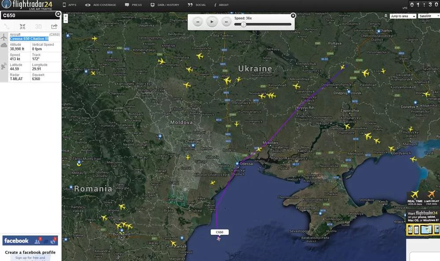Click the C650 aircraft label on map

pyautogui.click(x=220, y=232)
